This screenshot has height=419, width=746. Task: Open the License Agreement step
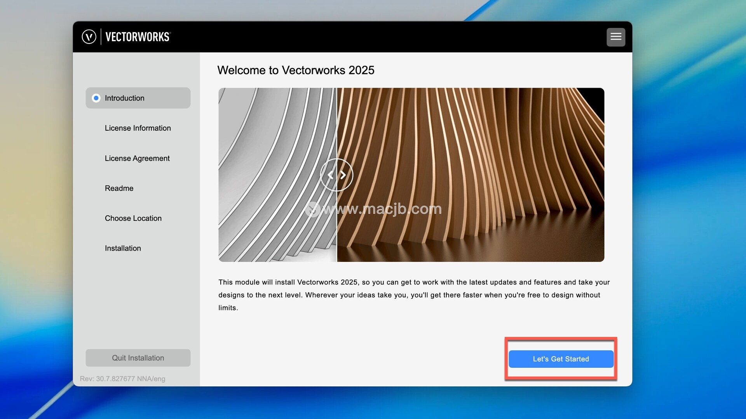pos(137,158)
